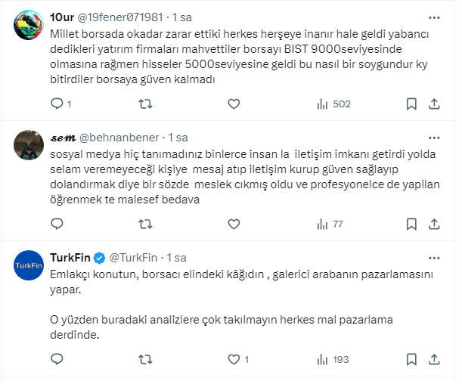
Task: Reply to 10ur's tweet about borsa
Action: pyautogui.click(x=57, y=104)
